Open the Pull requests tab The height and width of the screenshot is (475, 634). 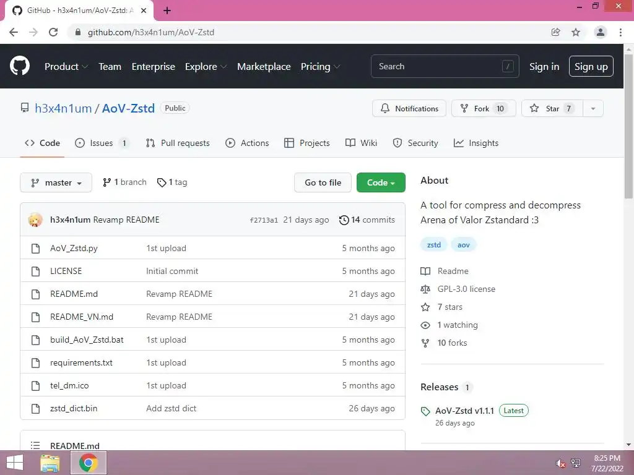[x=178, y=143]
